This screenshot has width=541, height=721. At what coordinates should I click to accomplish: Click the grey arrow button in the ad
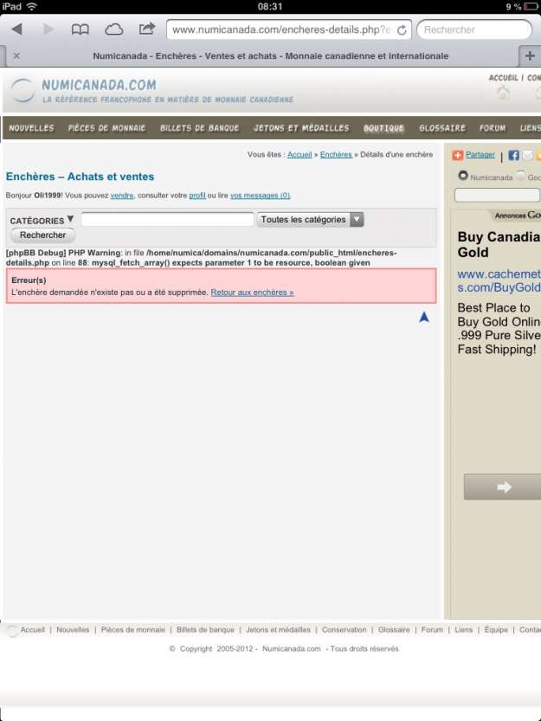(502, 487)
